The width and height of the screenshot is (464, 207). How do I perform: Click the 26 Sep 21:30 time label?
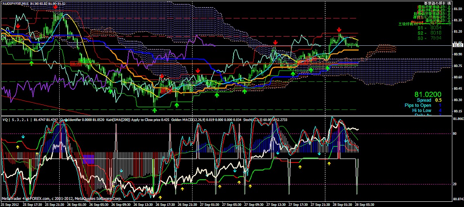tap(187, 204)
